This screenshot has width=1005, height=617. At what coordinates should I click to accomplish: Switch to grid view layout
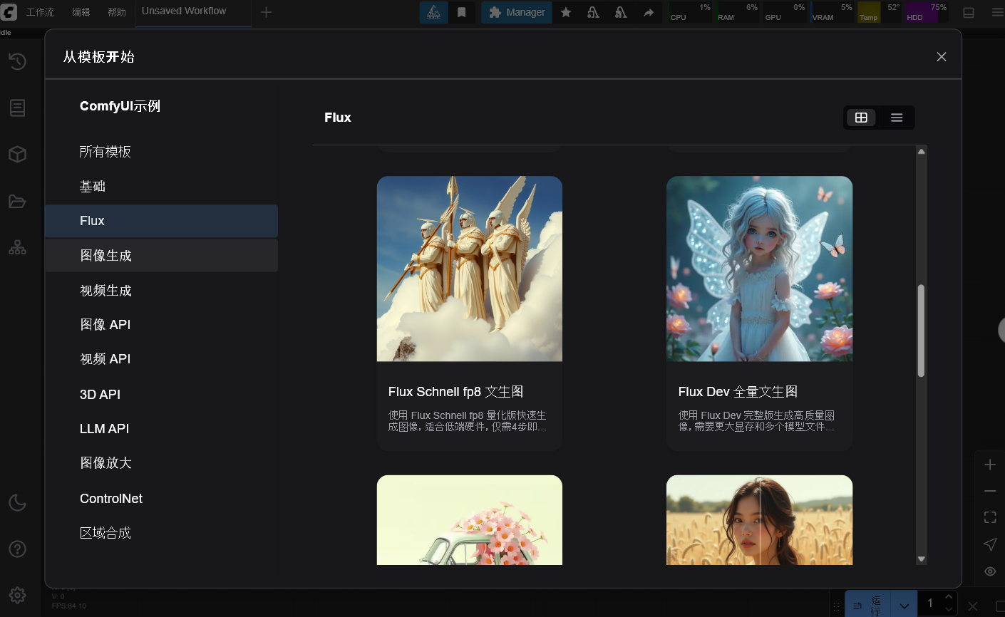[861, 118]
